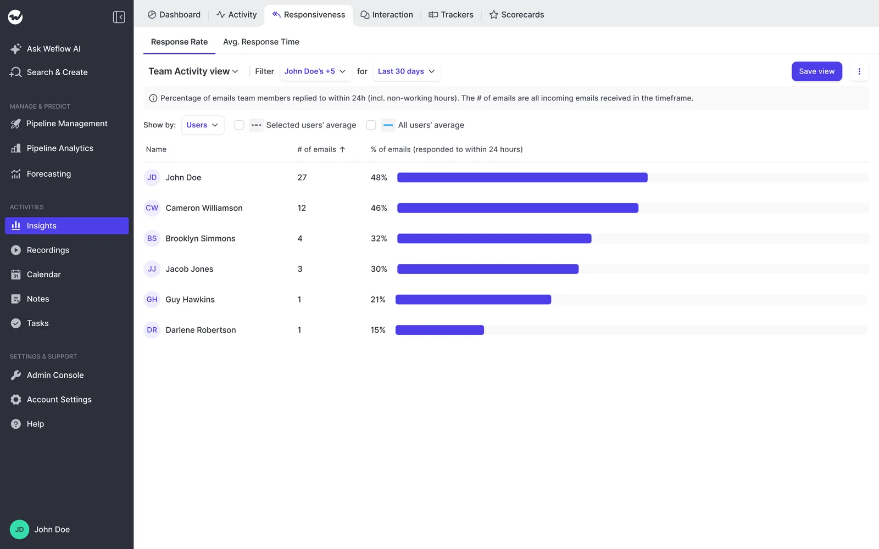Click the name Guy Hawkins
This screenshot has height=549, width=879.
click(x=190, y=299)
